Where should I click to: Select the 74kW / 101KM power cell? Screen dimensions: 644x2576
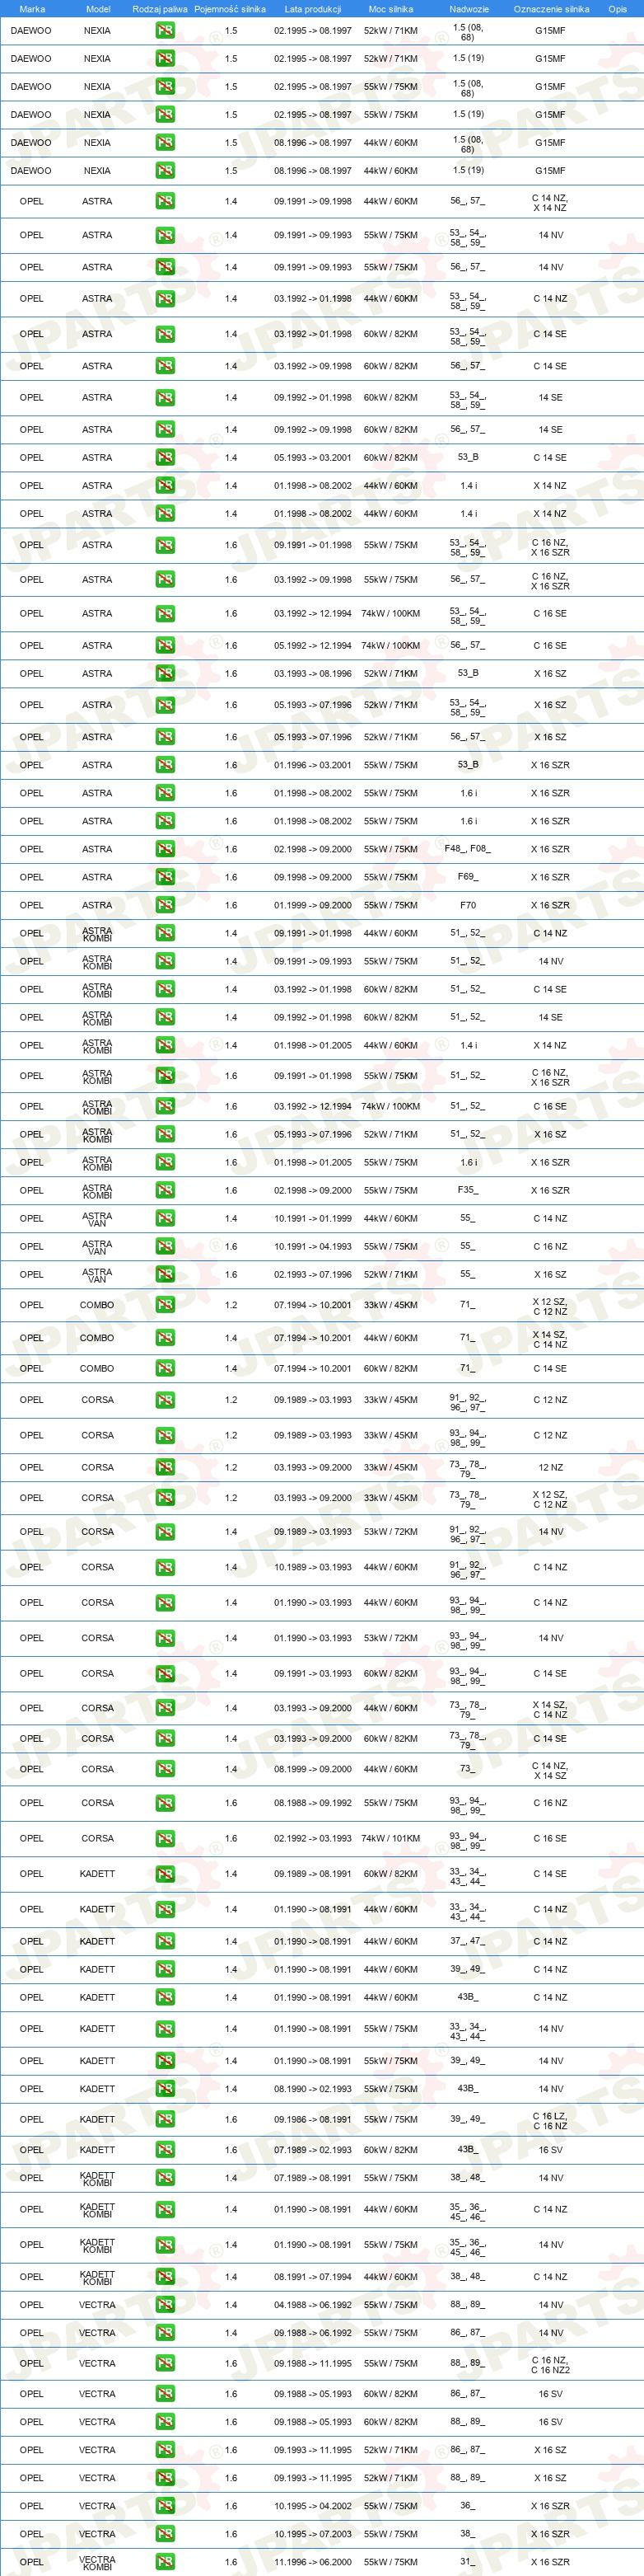[390, 1839]
